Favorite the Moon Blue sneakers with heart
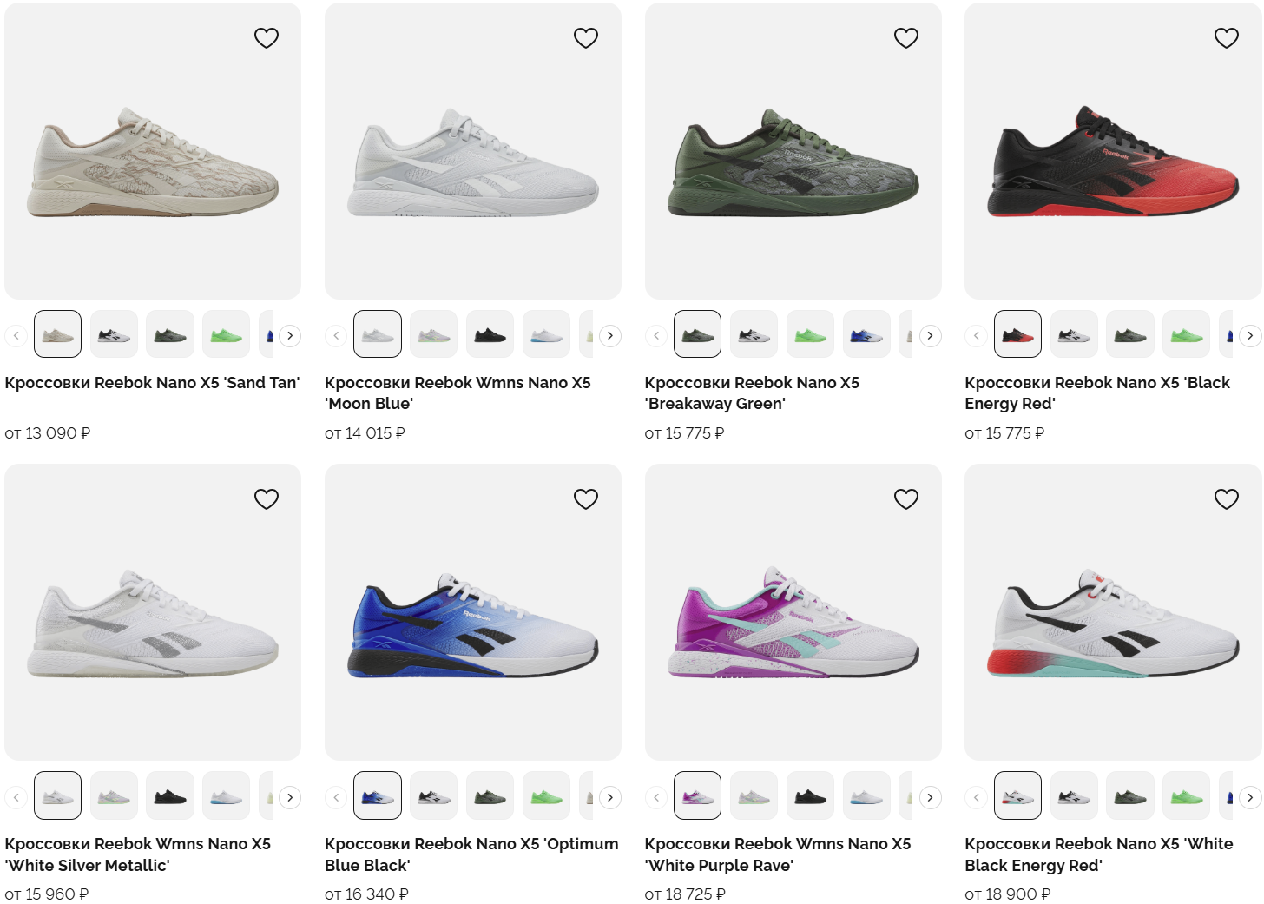The image size is (1264, 904). (586, 37)
